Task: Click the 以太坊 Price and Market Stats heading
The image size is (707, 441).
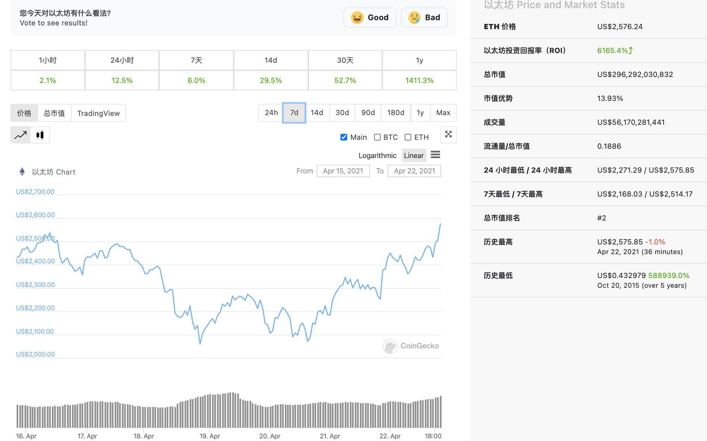Action: pos(554,5)
